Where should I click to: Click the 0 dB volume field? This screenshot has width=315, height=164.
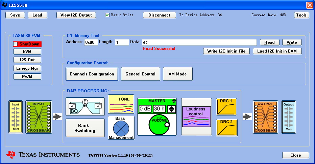tap(145, 109)
